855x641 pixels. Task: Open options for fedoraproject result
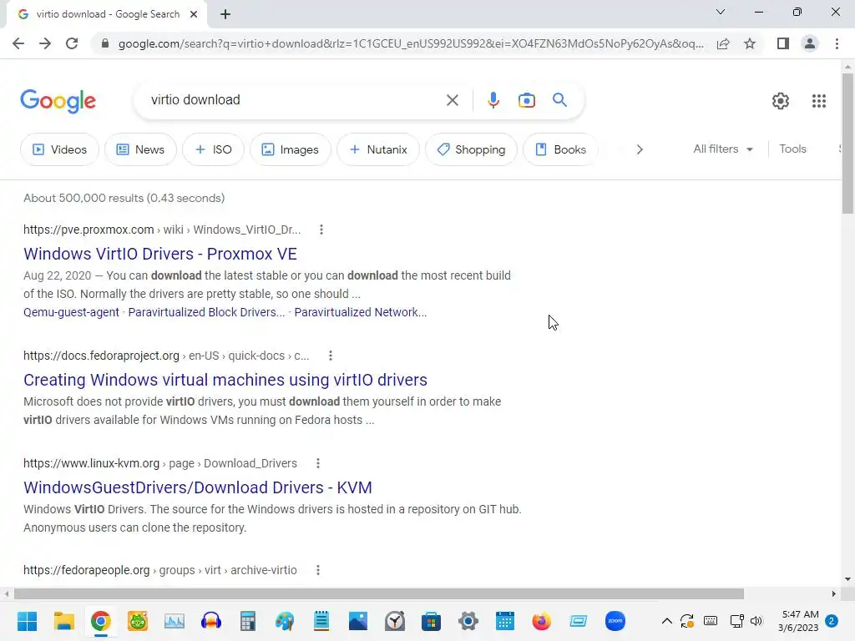331,356
